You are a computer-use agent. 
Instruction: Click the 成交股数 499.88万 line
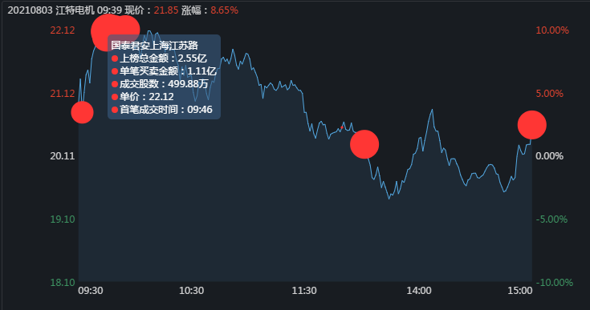click(x=160, y=83)
